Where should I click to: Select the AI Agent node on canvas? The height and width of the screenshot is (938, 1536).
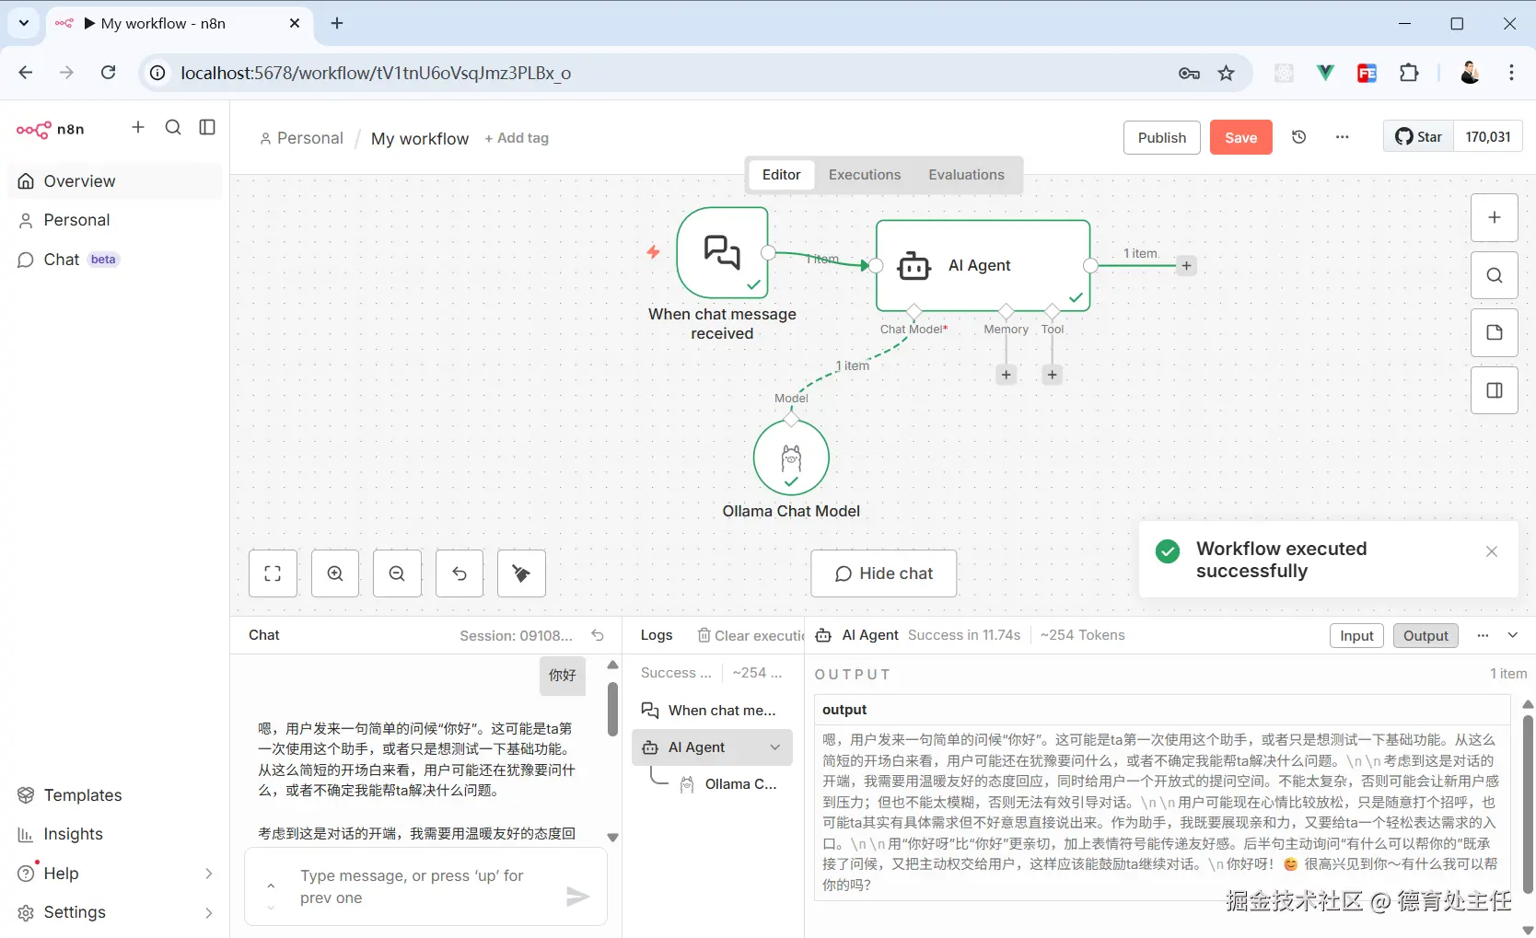point(983,265)
